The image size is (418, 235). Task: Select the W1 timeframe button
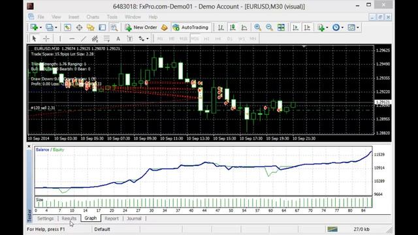(x=242, y=39)
